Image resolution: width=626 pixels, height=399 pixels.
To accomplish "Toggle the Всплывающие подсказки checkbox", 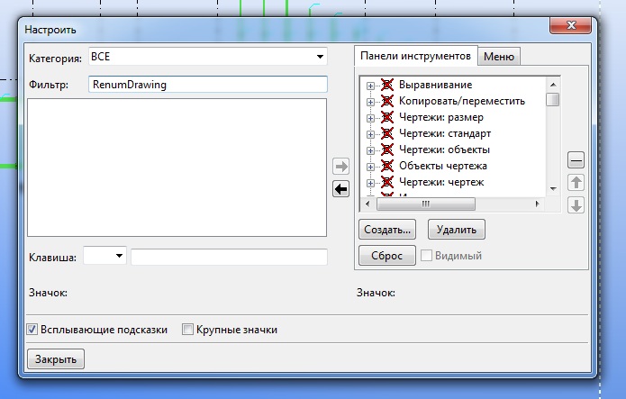I will 32,330.
